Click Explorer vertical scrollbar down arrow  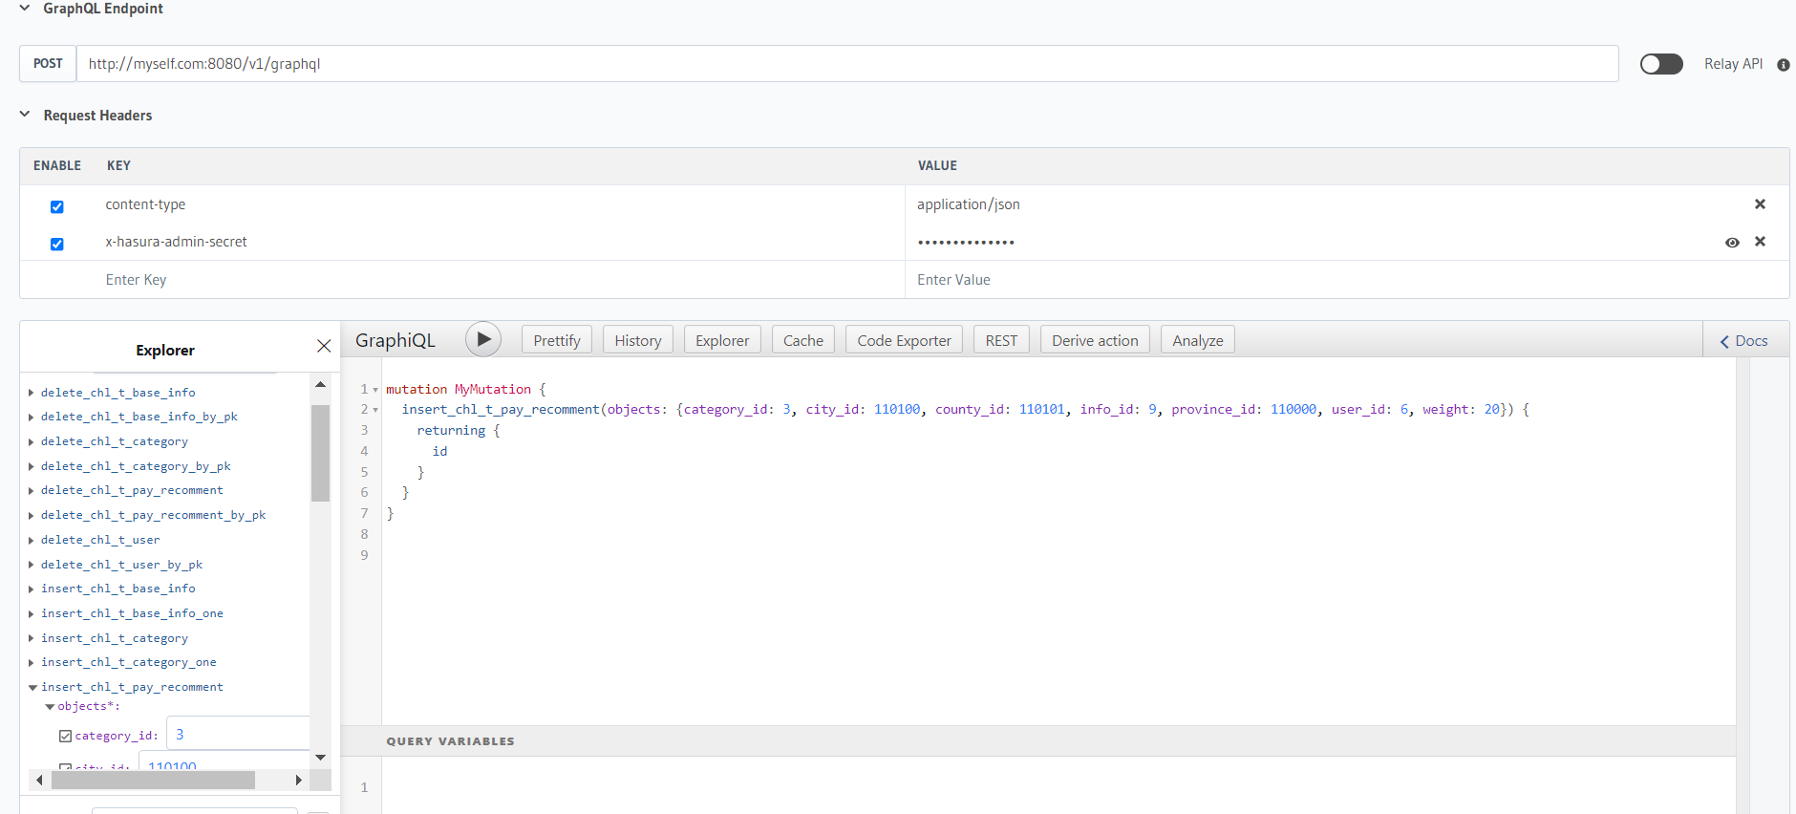(321, 757)
